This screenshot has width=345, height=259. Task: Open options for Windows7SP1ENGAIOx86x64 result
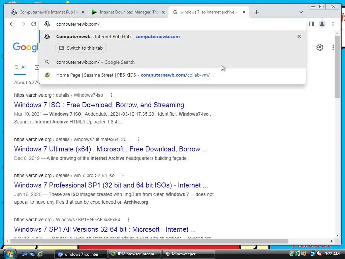[x=128, y=220]
